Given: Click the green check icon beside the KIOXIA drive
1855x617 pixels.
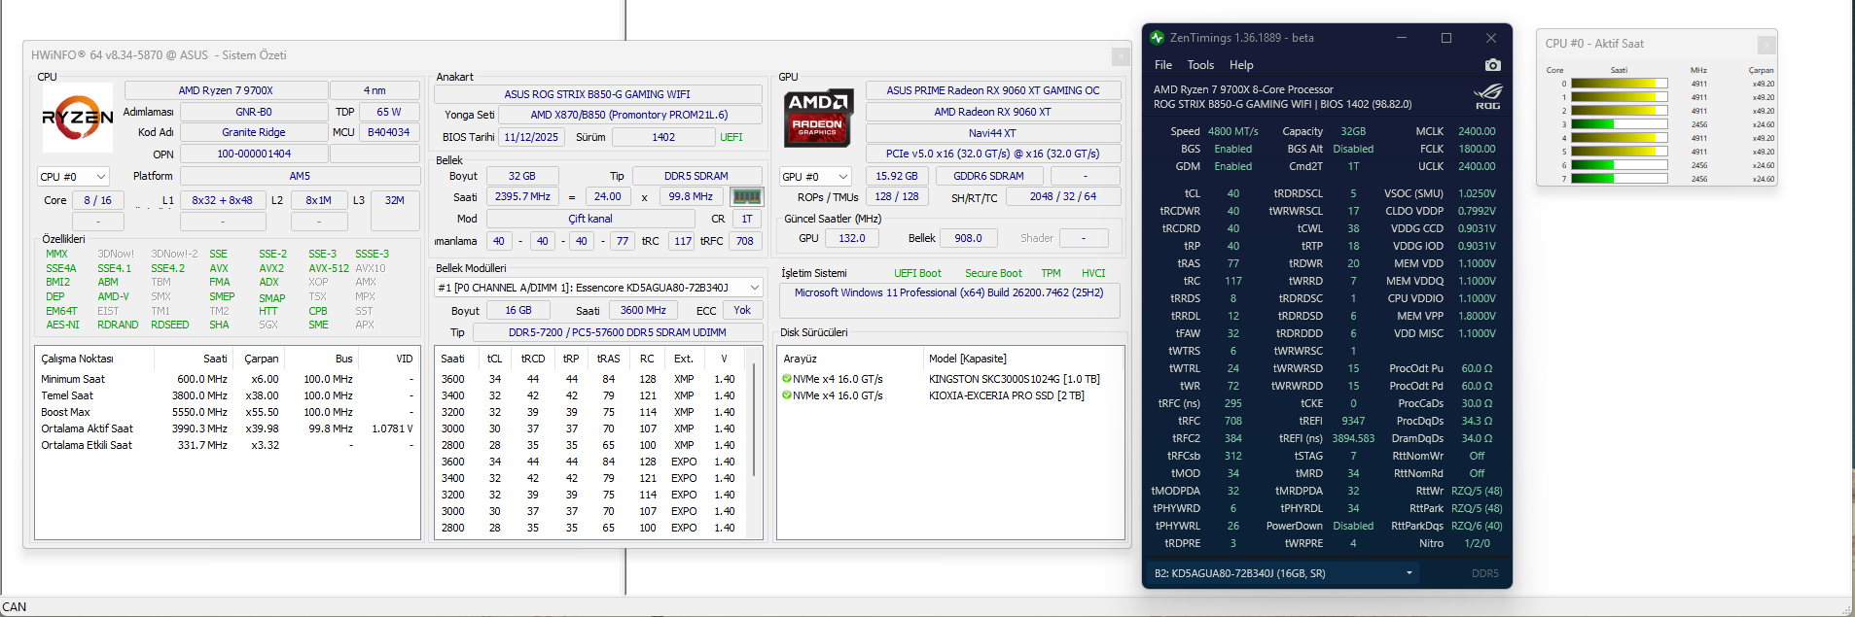Looking at the screenshot, I should tap(787, 395).
